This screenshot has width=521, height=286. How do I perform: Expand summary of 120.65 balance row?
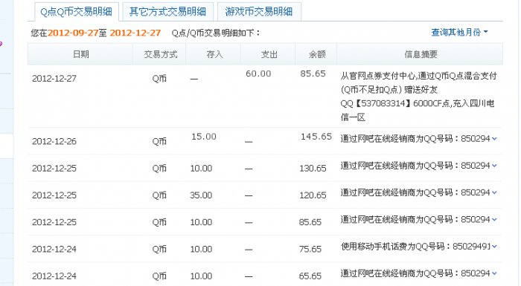coord(494,192)
